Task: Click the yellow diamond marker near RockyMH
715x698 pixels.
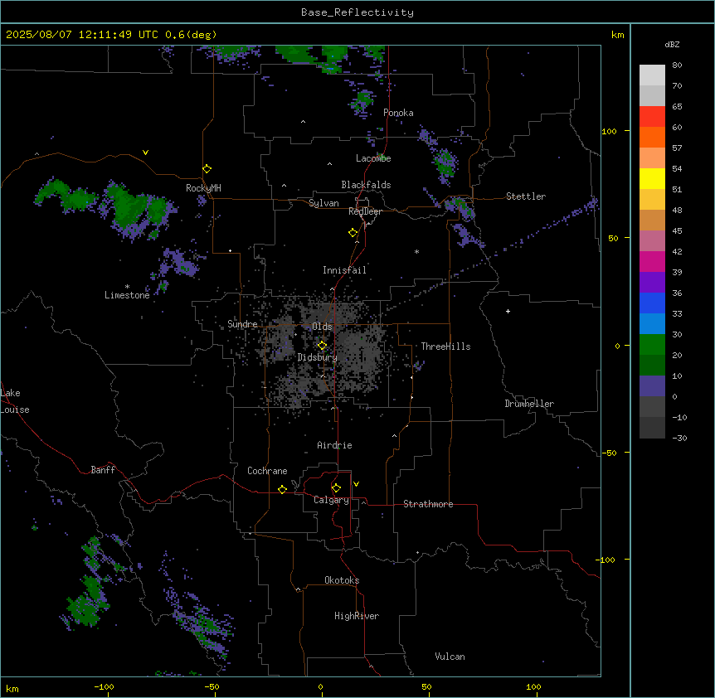Action: [x=207, y=169]
